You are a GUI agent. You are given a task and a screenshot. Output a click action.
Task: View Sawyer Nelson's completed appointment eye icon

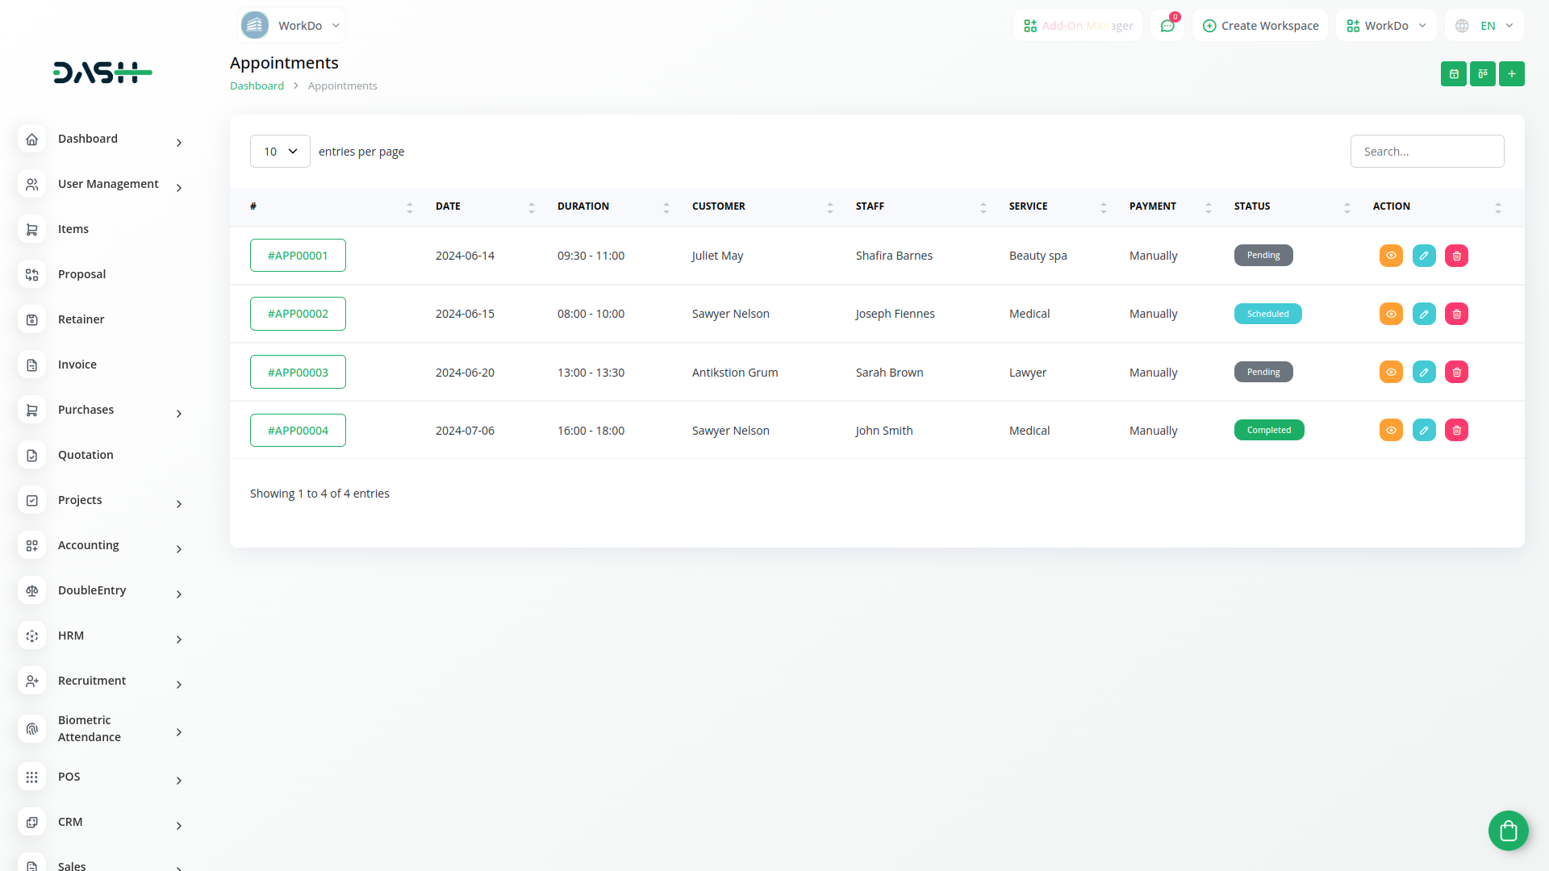pyautogui.click(x=1391, y=431)
